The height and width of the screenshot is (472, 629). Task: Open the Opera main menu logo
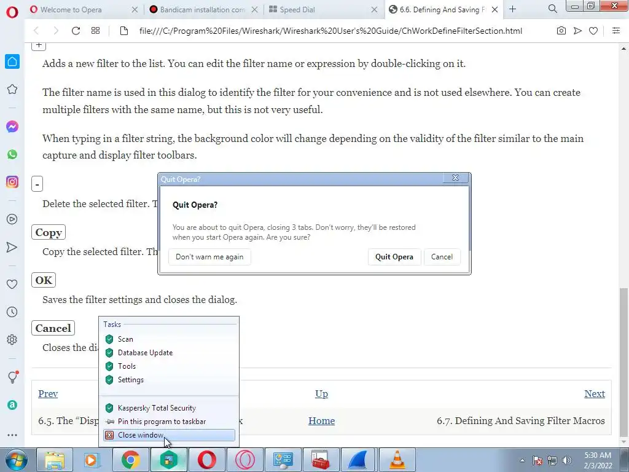[x=12, y=12]
